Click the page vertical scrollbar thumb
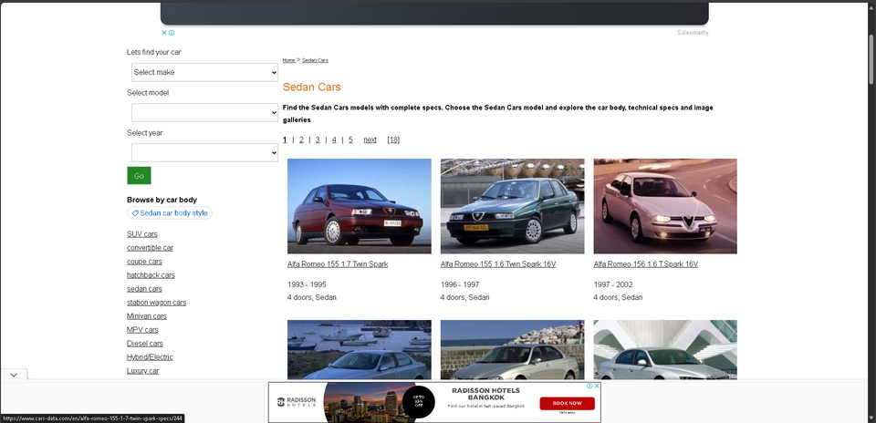The height and width of the screenshot is (423, 876). coord(871,58)
